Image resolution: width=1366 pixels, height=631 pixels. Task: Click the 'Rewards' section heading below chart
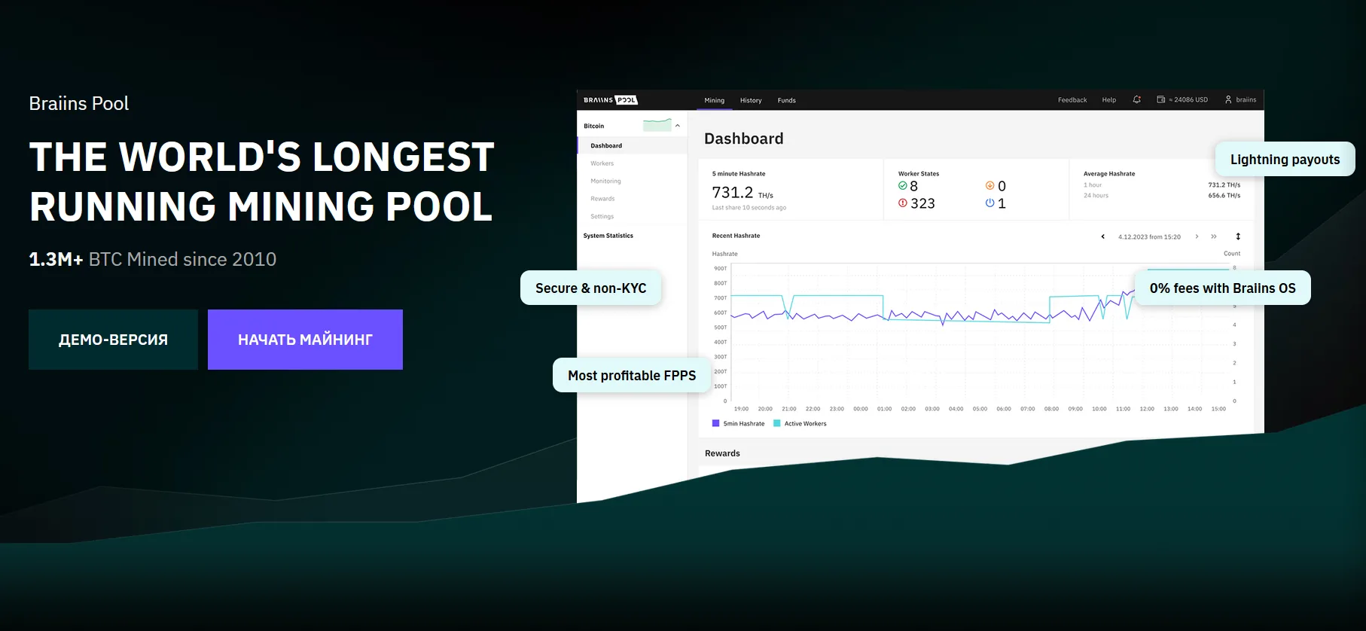tap(722, 453)
